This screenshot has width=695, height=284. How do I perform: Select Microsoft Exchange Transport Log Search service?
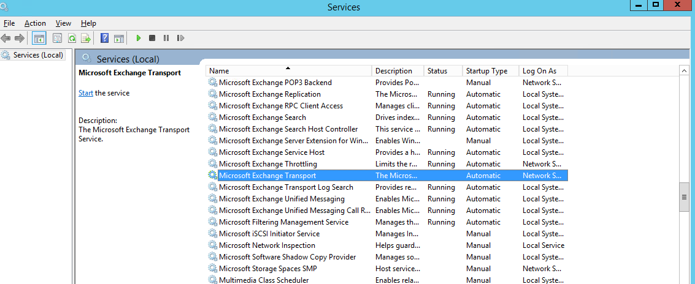pos(286,187)
